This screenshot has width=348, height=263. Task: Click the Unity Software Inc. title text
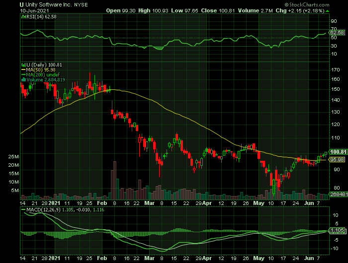(x=47, y=3)
